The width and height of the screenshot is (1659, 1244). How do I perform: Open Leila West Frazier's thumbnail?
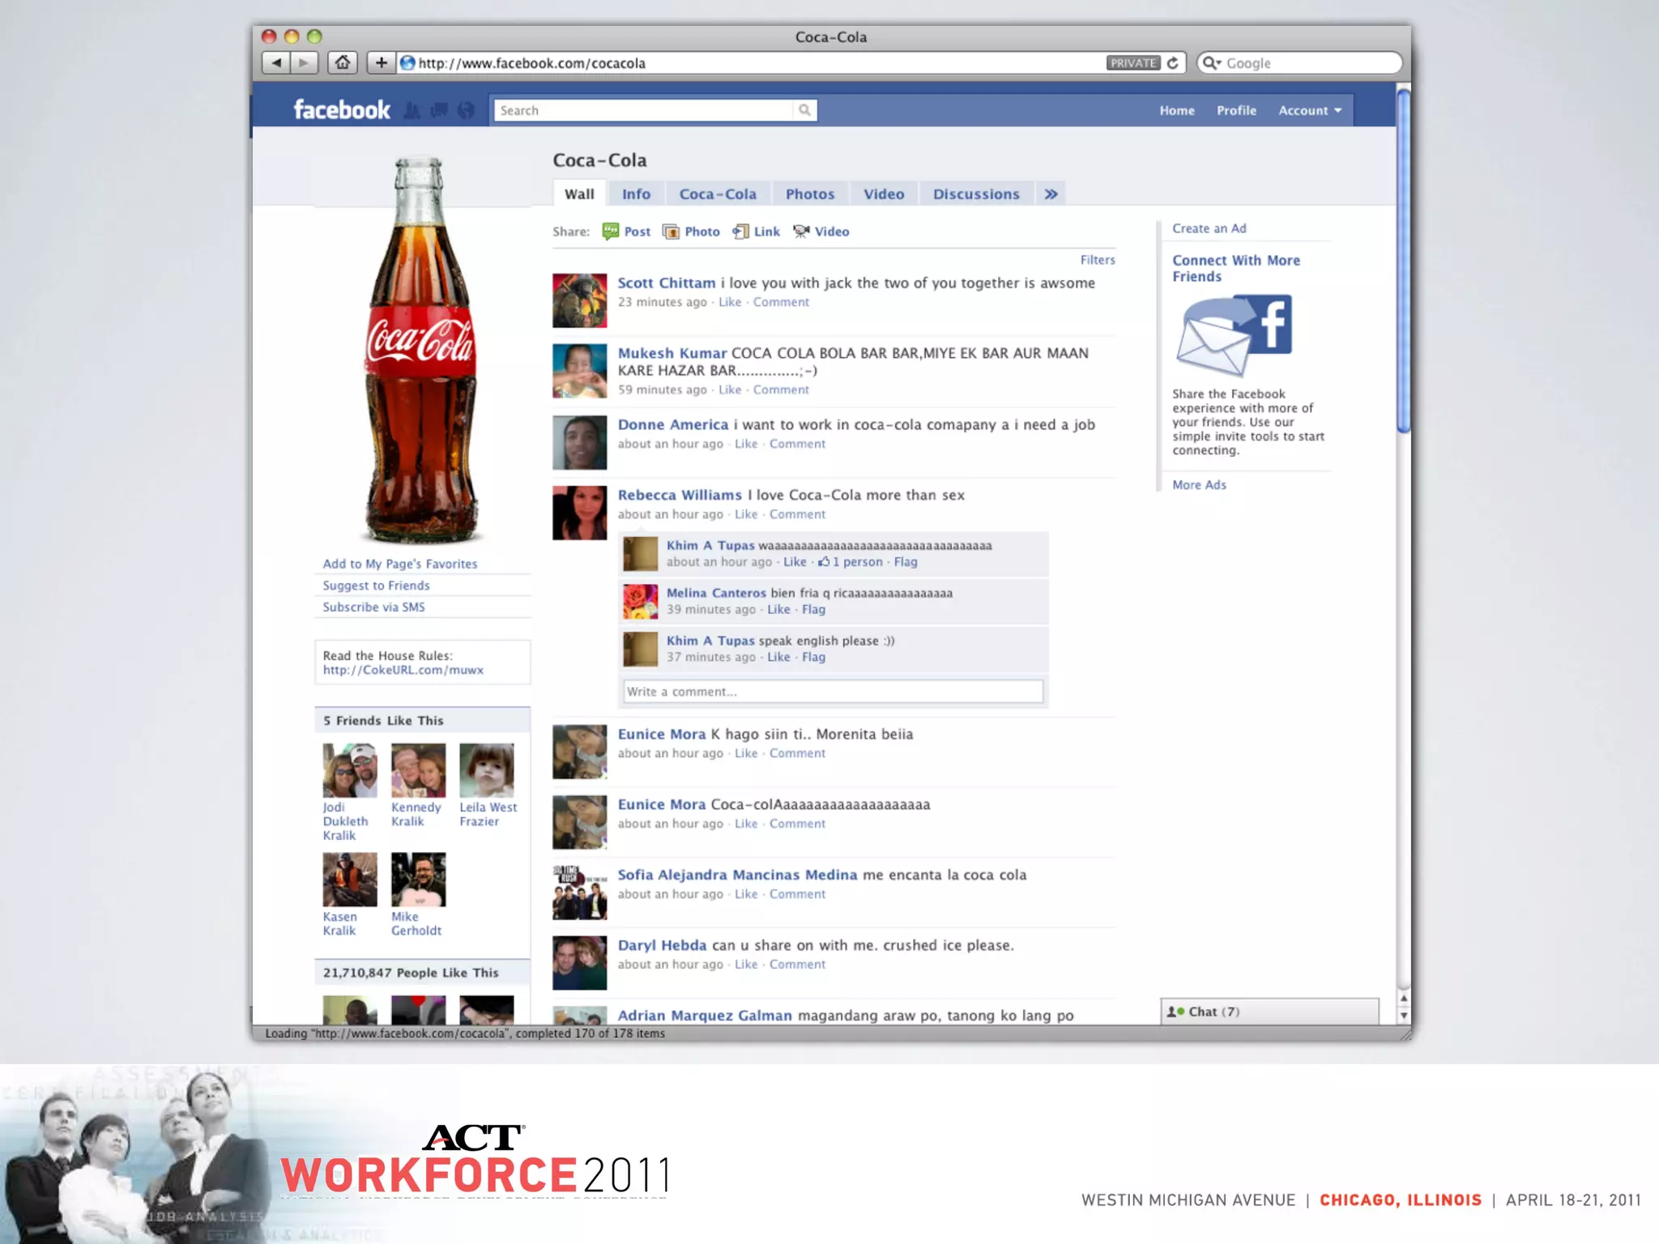point(487,770)
